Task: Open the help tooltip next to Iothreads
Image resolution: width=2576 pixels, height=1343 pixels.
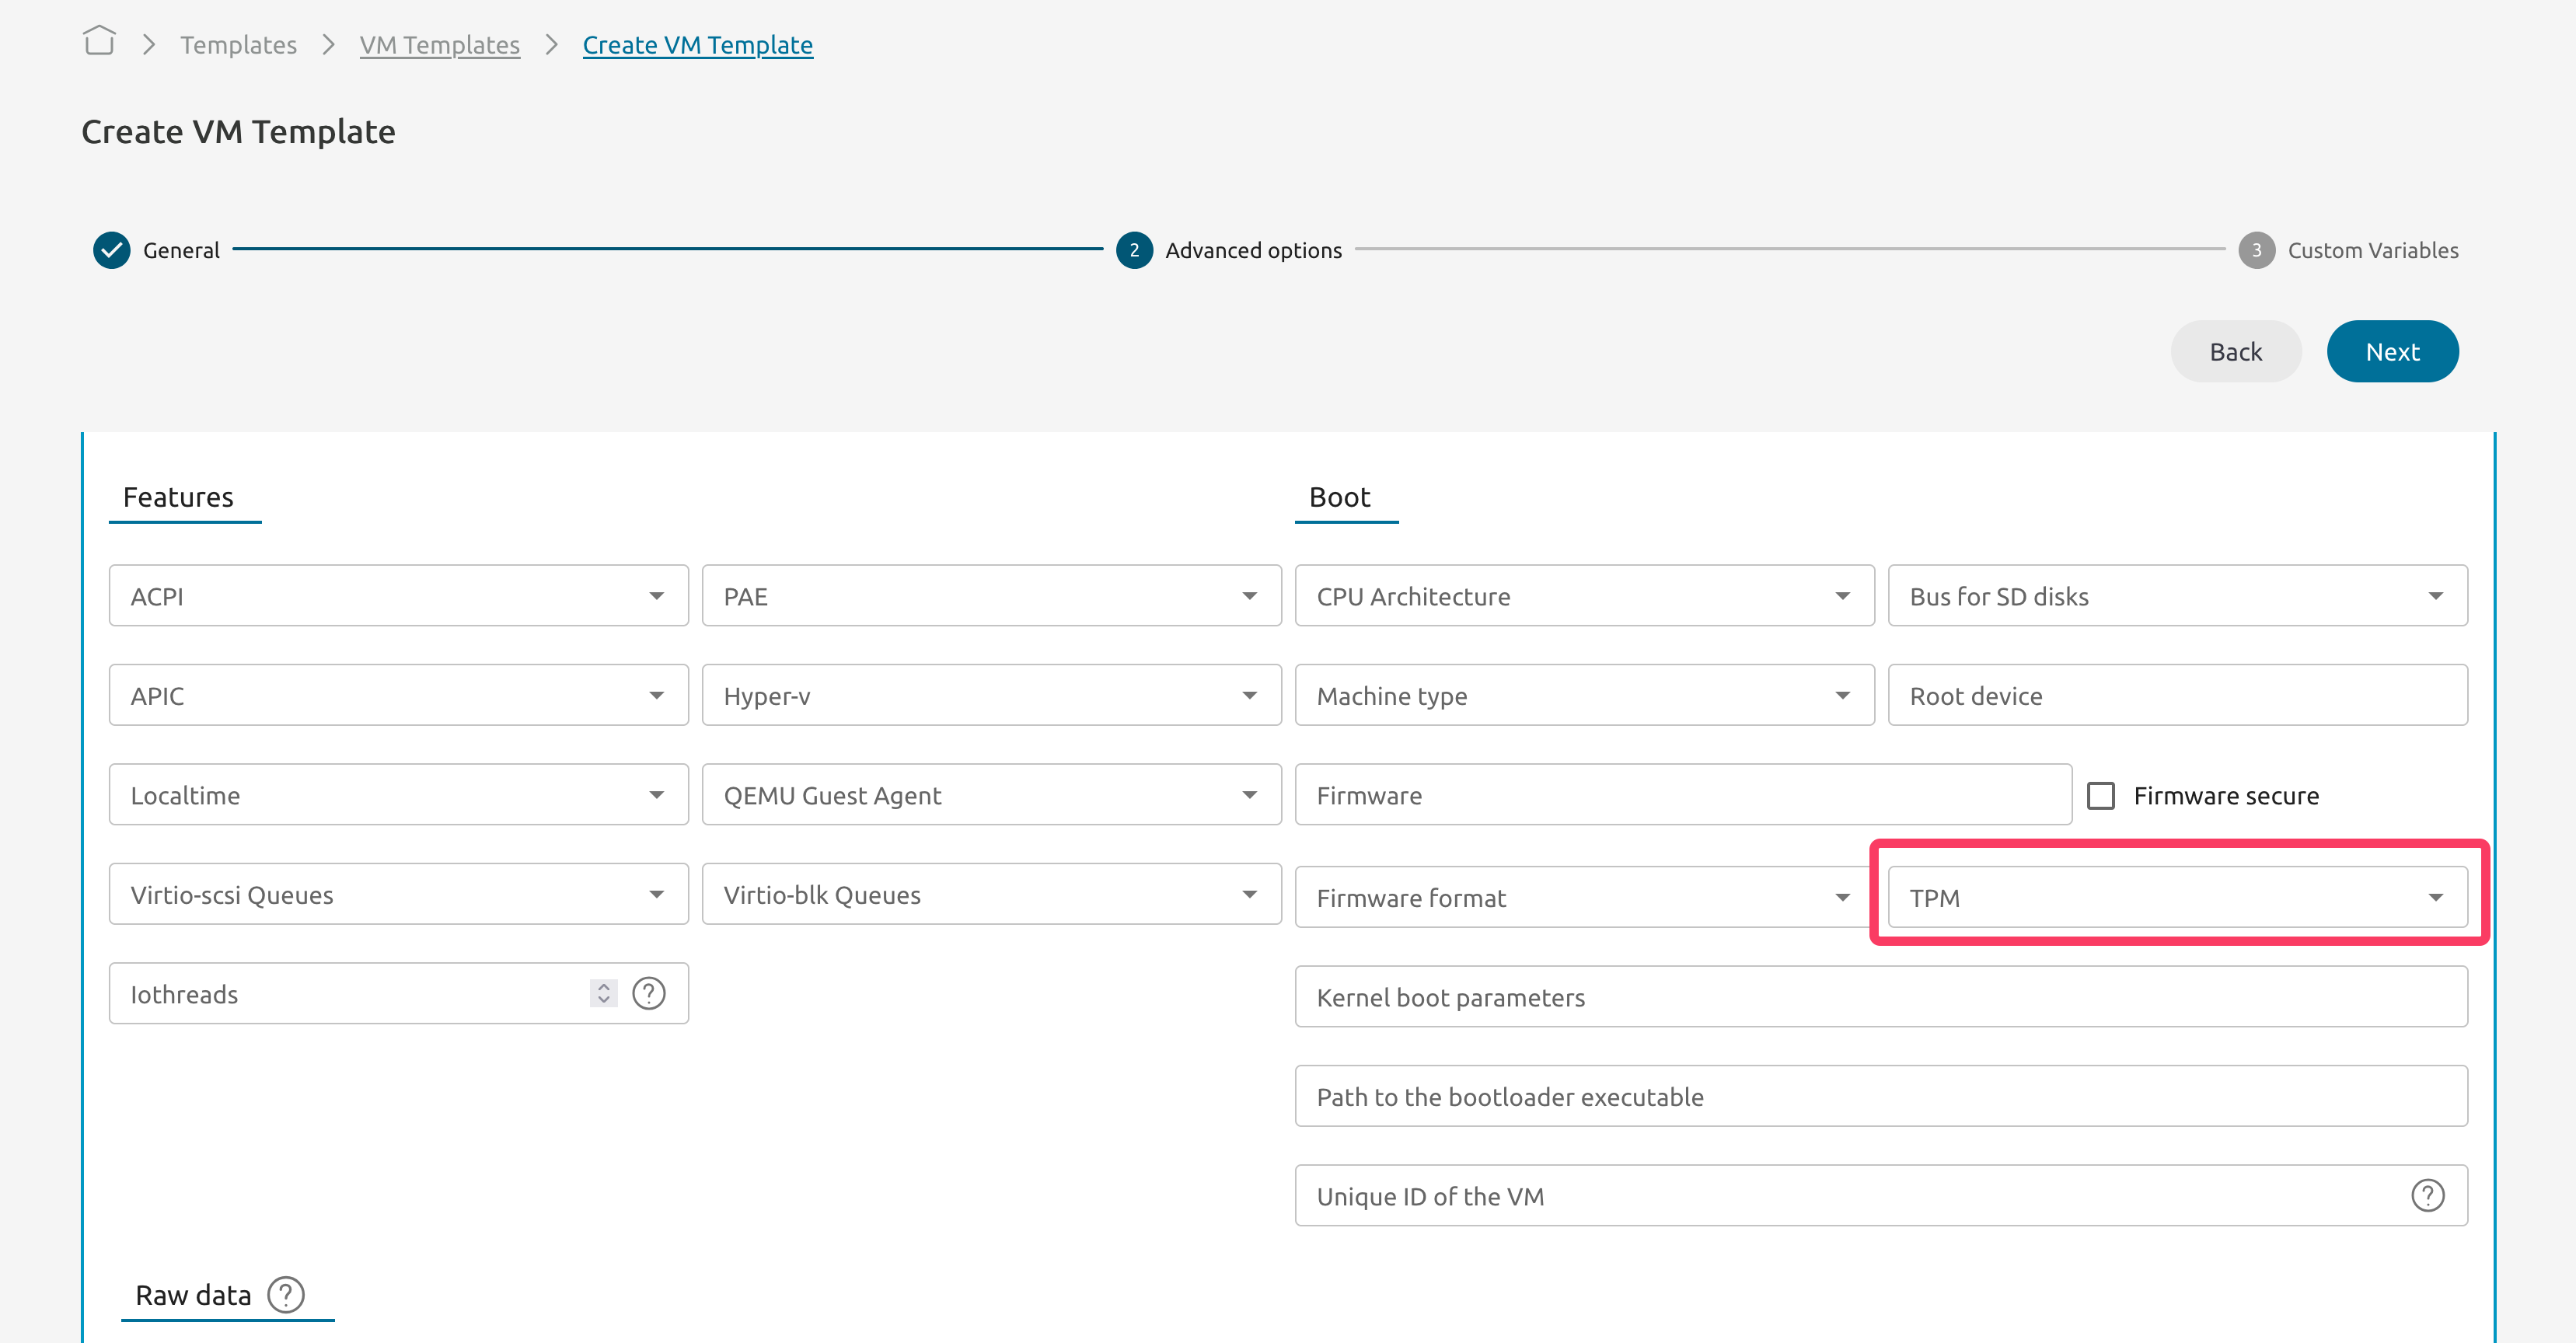Action: pyautogui.click(x=649, y=993)
